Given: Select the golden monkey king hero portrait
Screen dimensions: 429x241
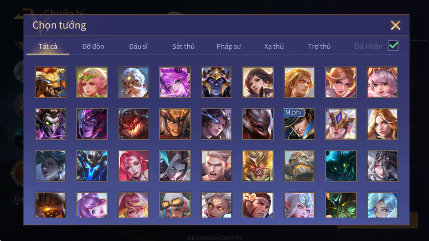Looking at the screenshot, I should (258, 166).
